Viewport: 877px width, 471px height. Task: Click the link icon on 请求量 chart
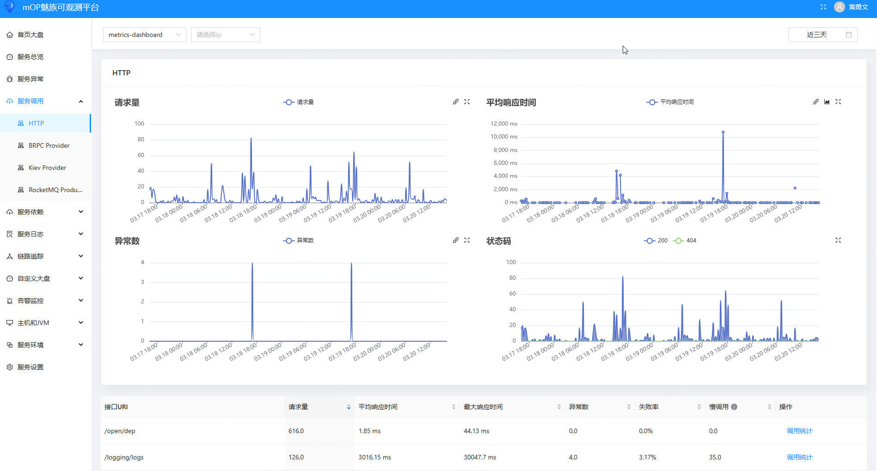pos(455,102)
